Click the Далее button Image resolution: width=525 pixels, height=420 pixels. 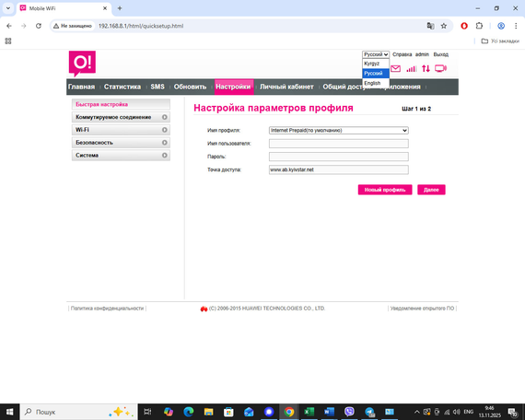(x=431, y=190)
